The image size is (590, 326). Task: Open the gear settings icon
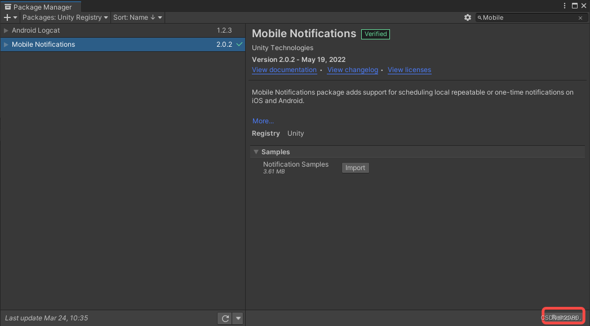pos(467,17)
